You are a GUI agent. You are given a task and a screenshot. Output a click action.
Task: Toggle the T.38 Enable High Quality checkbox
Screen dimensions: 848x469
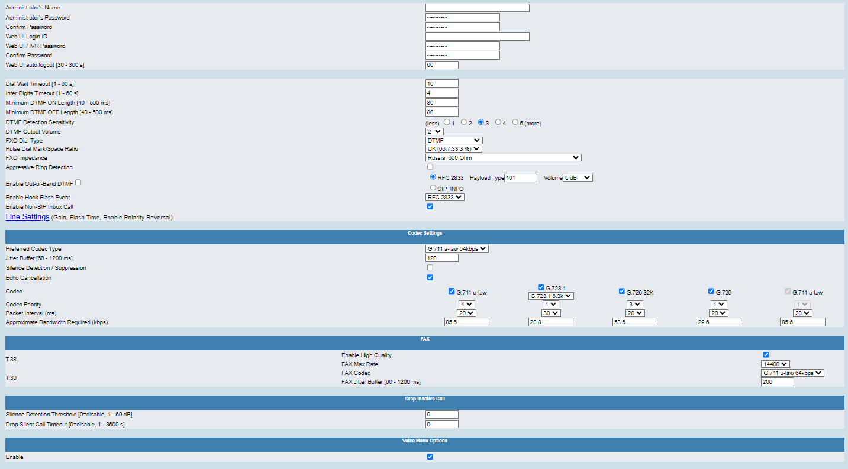coord(766,355)
